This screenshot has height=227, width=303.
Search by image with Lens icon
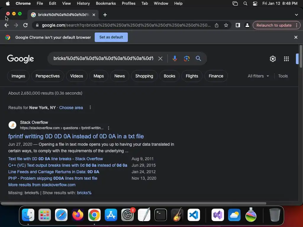click(x=186, y=59)
